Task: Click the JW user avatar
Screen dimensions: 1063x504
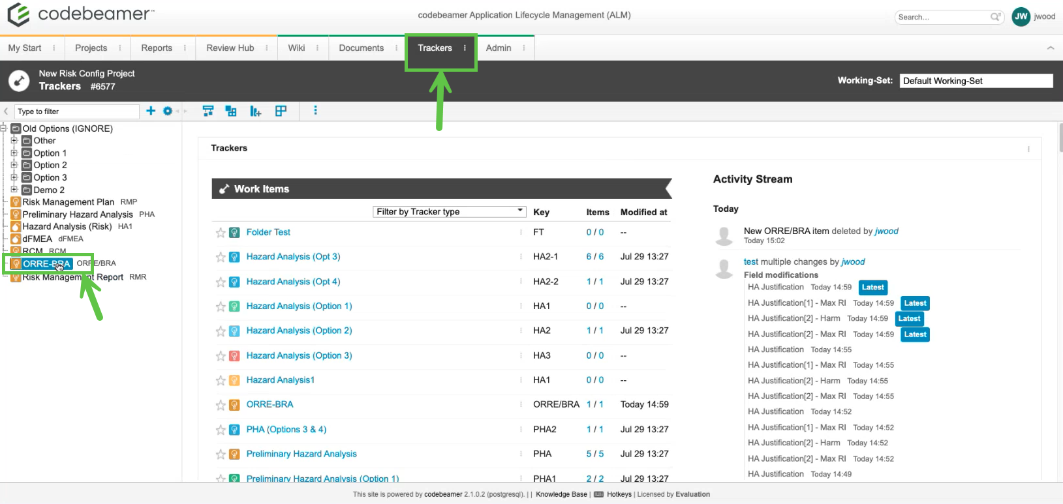Action: pos(1021,17)
